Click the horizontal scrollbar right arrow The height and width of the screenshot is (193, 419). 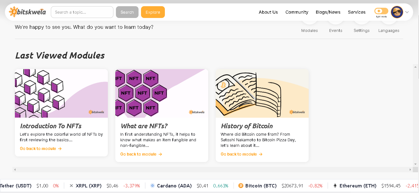click(410, 169)
